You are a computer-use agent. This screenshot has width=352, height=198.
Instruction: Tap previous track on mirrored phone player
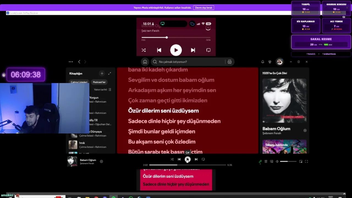click(159, 50)
